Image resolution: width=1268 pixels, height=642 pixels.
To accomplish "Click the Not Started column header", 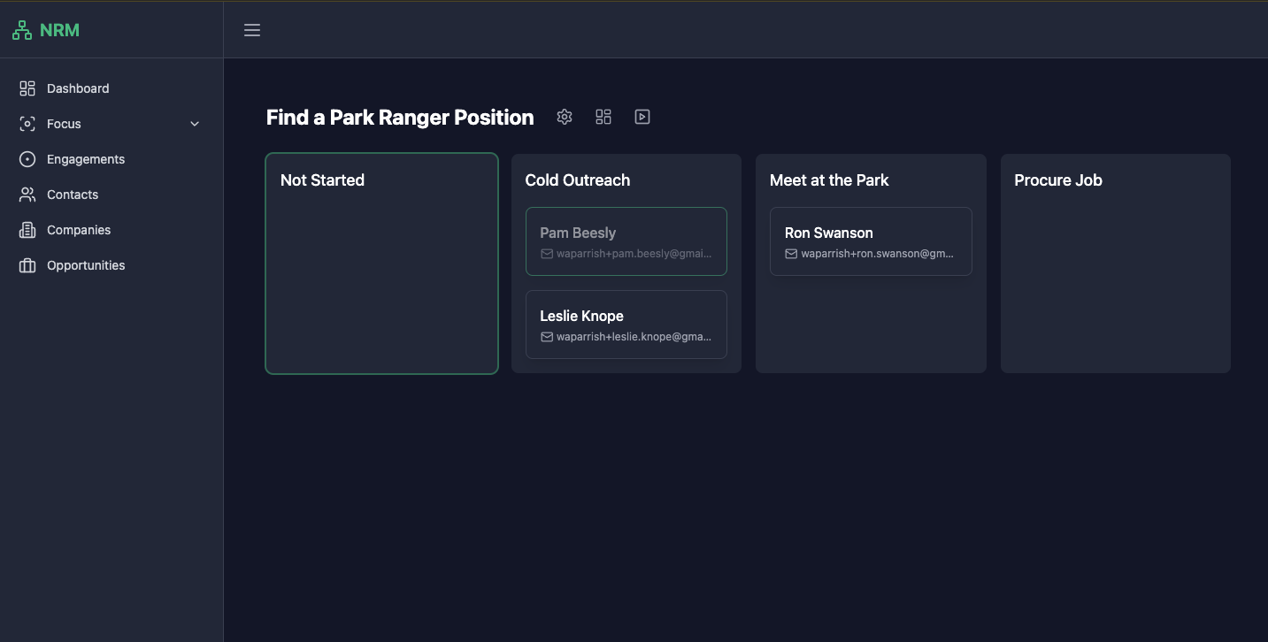I will pyautogui.click(x=322, y=180).
